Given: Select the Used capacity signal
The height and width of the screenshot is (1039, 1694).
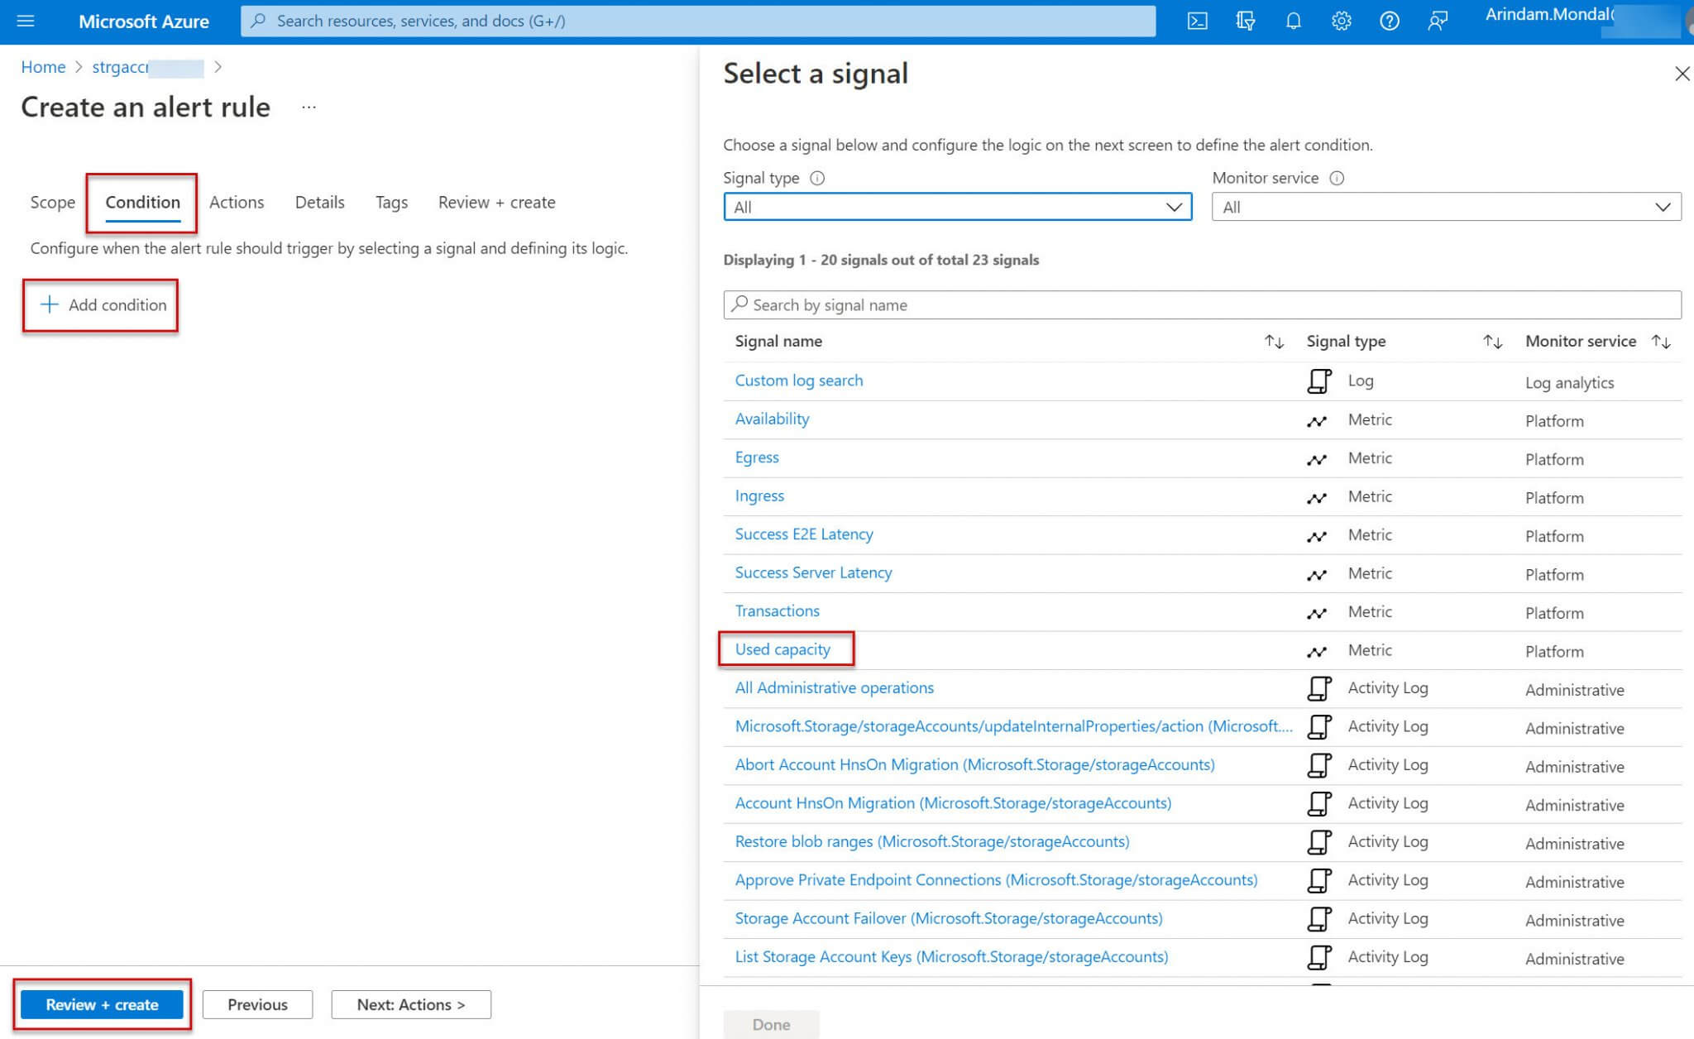Looking at the screenshot, I should click(782, 649).
